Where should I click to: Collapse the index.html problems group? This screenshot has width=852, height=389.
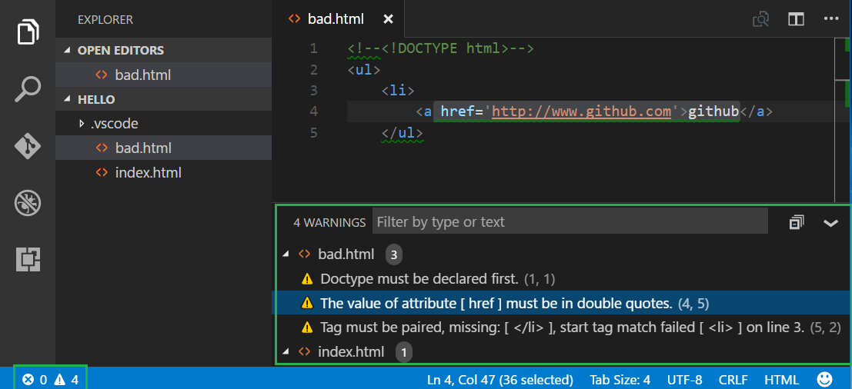pyautogui.click(x=286, y=352)
